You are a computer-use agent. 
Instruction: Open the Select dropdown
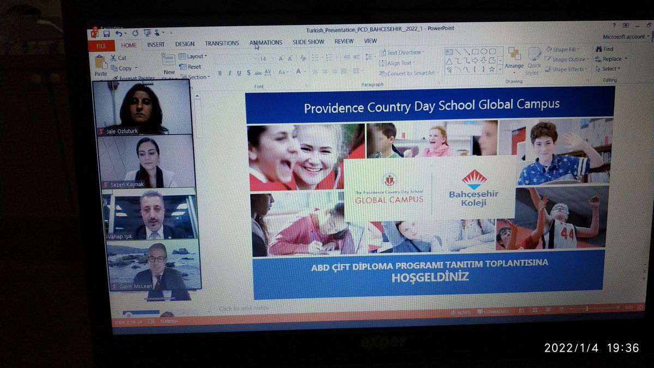pyautogui.click(x=608, y=69)
